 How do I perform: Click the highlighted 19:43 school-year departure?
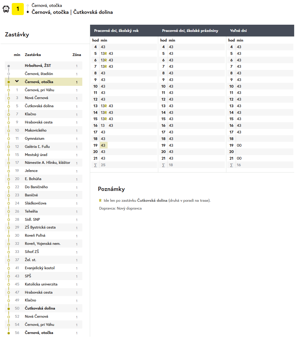[x=103, y=145]
